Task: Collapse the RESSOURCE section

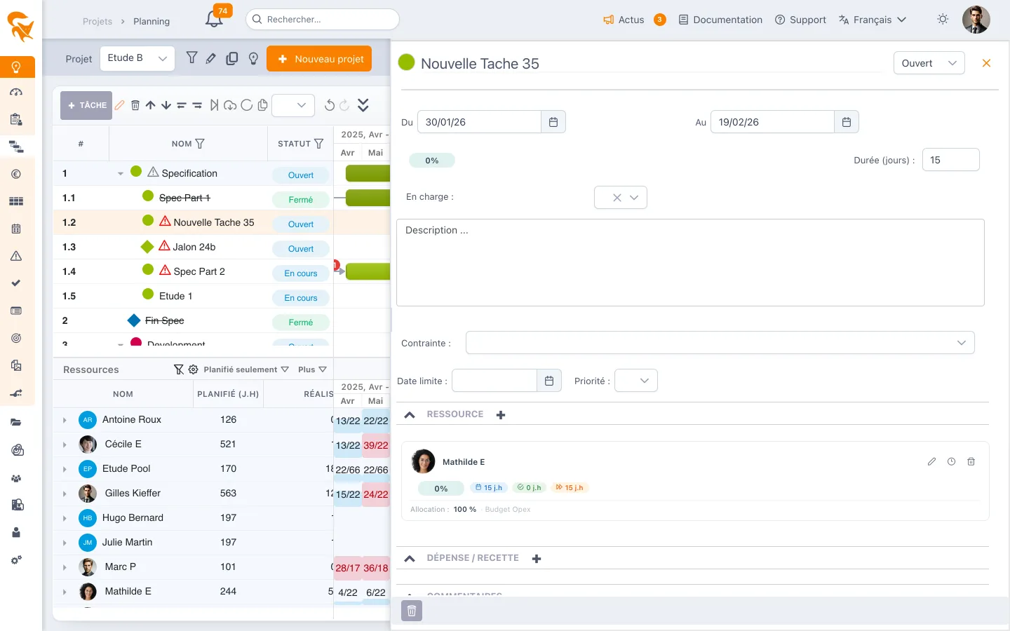Action: [x=410, y=415]
